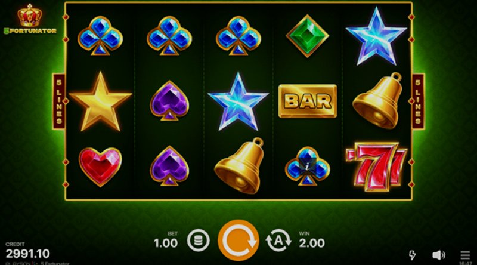Open info on the bottom club symbol
Screen dimensions: 477x265
tap(308, 167)
